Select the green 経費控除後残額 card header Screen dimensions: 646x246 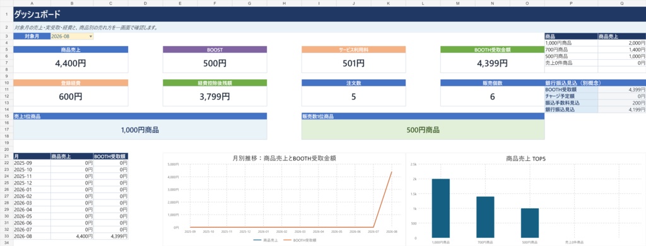[214, 83]
